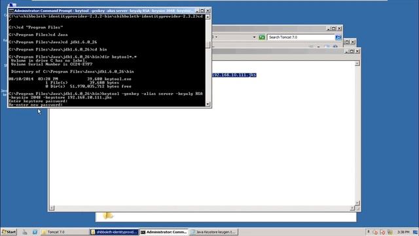Launch the PowerShell quick launch icon
The image size is (419, 236).
(35, 232)
